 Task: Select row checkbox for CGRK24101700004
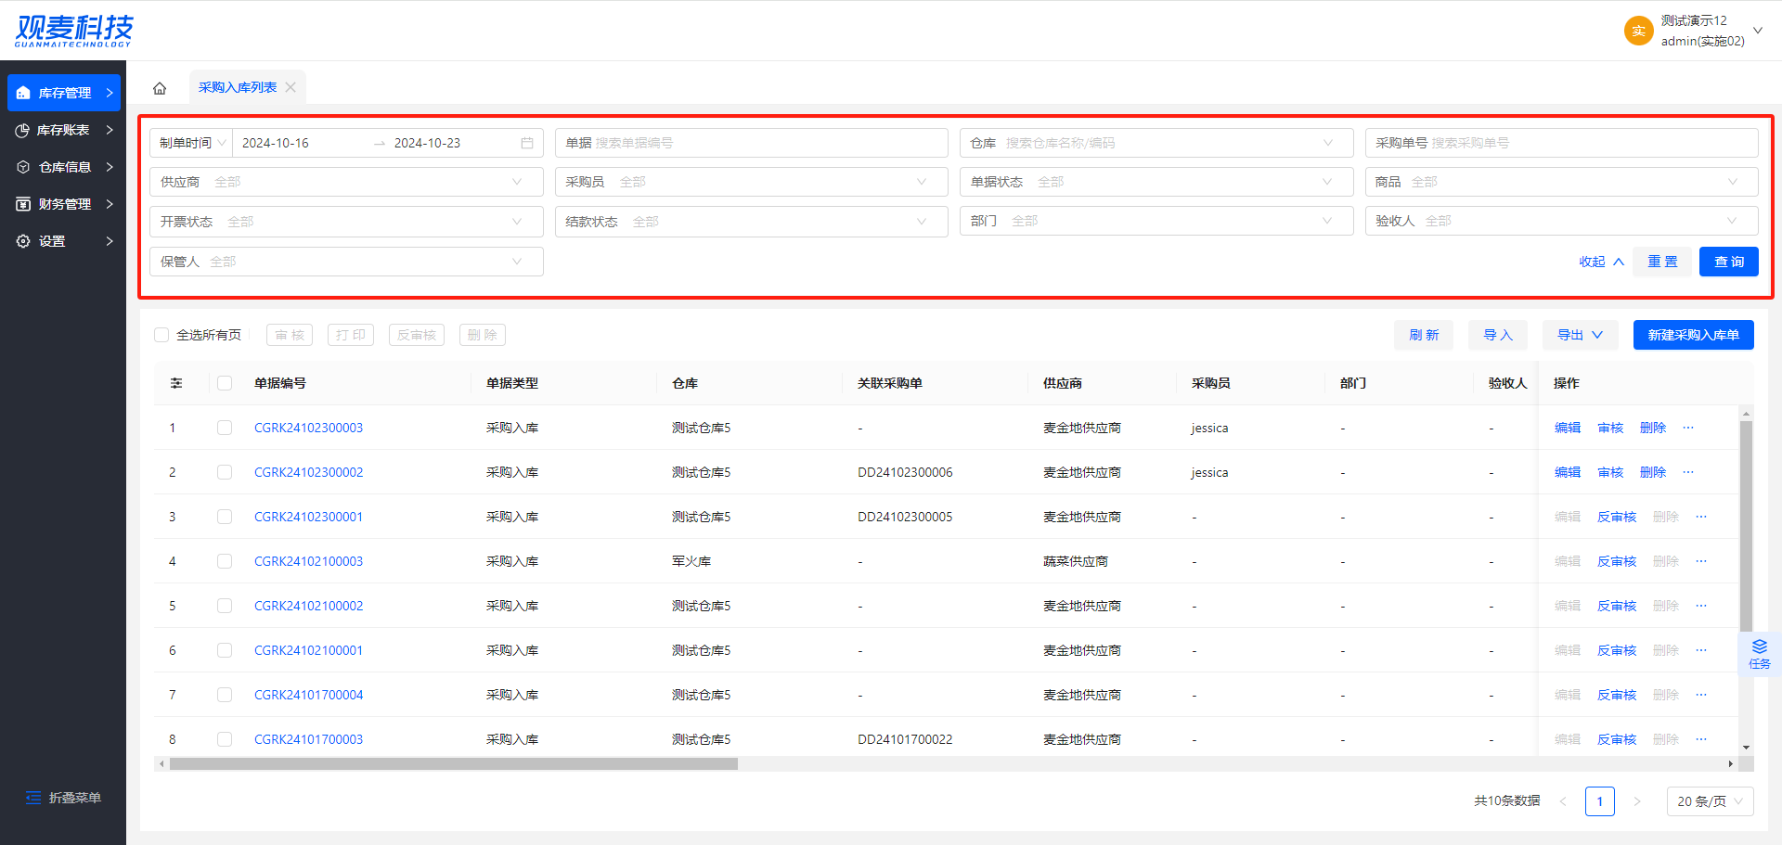(x=225, y=695)
